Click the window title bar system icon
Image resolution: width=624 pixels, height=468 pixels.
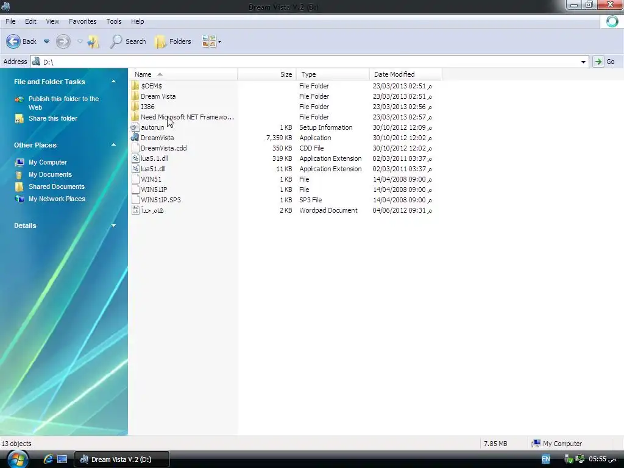pos(5,6)
